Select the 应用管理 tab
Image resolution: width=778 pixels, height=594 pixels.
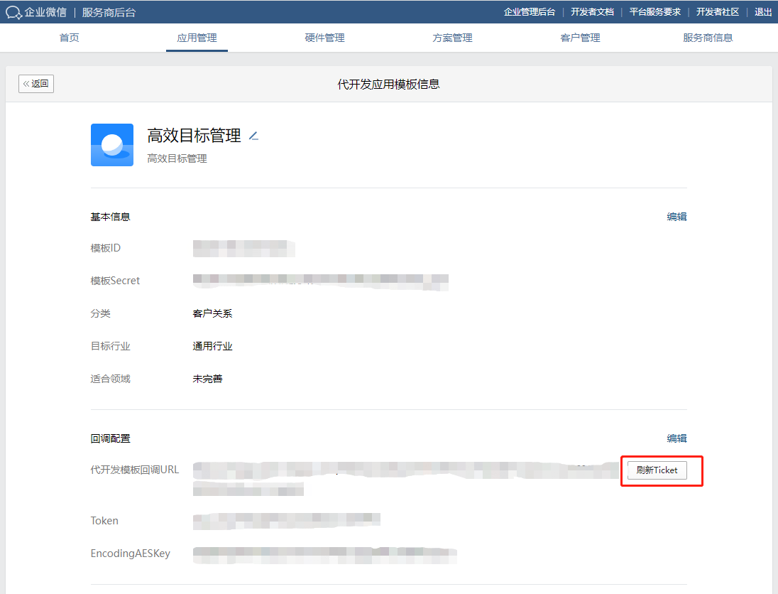[x=197, y=38]
